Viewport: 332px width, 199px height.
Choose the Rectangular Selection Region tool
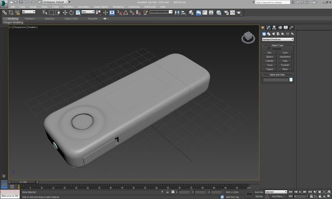pyautogui.click(x=51, y=12)
